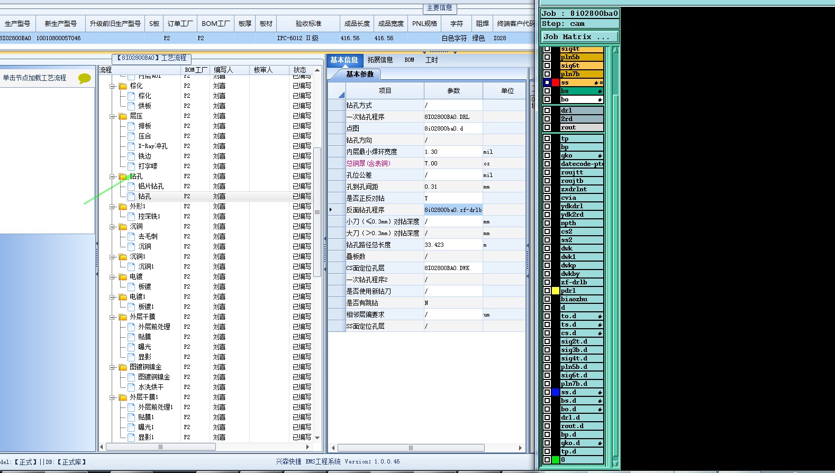This screenshot has width=835, height=473.
Task: Toggle the ss layer checkbox
Action: 547,82
